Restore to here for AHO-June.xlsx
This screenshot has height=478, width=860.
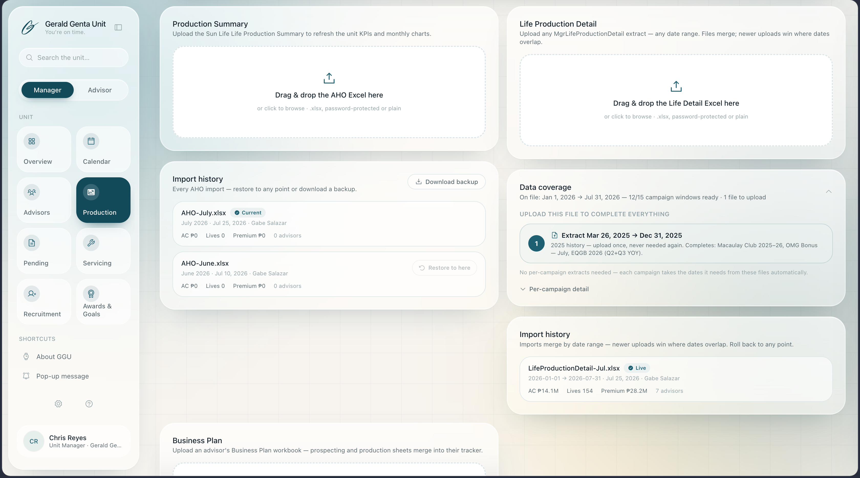(444, 268)
